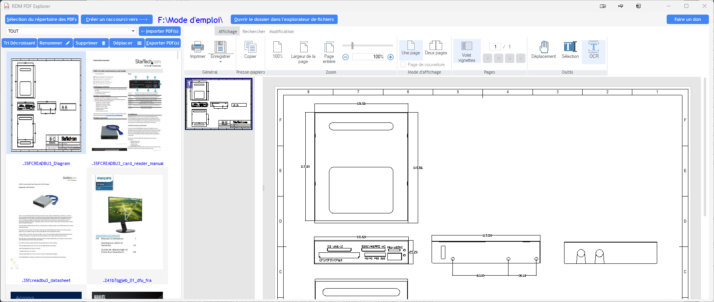Open the Modification tab
This screenshot has width=714, height=302.
click(281, 31)
